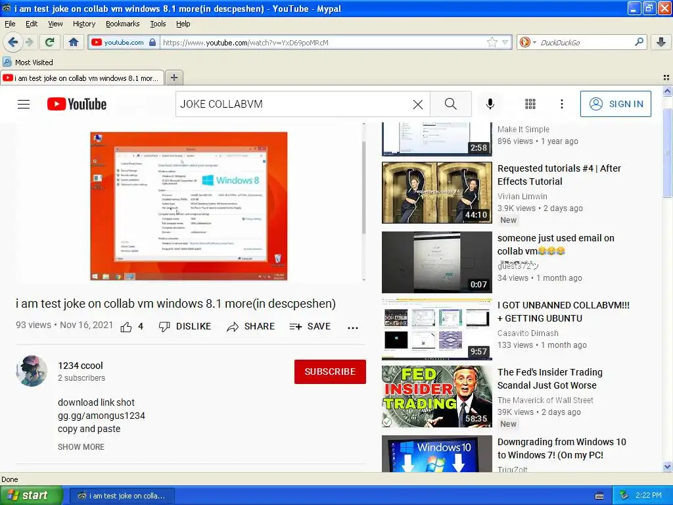Click the I GOT UNBANNED COLLABVM thumbnail
This screenshot has width=673, height=505.
pyautogui.click(x=437, y=329)
